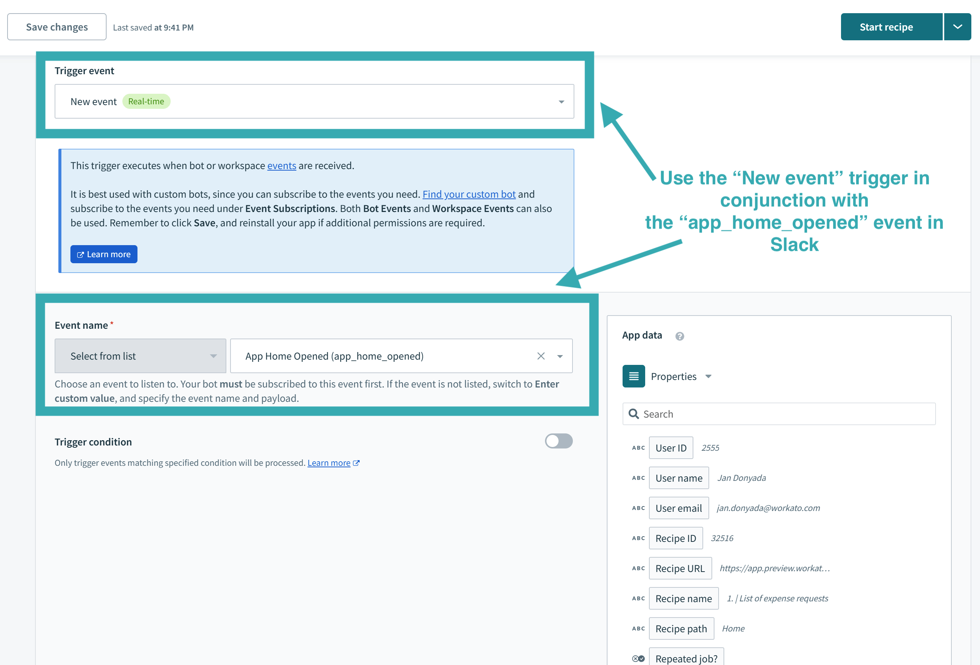The width and height of the screenshot is (980, 665).
Task: Click the ABC type icon beside Recipe ID
Action: click(x=638, y=538)
